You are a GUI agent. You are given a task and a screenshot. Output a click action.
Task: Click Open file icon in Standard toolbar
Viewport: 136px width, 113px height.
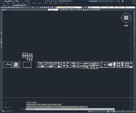pos(4,7)
